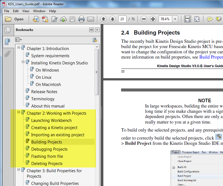Open Importing an existing project bookmark
223x186 pixels.
[x=58, y=135]
